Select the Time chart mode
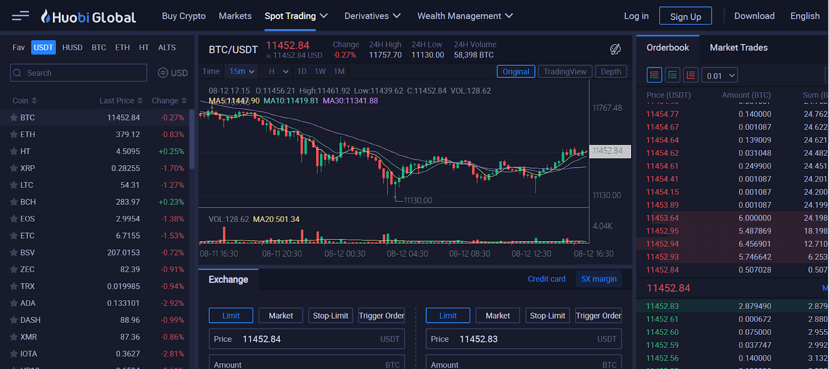This screenshot has height=369, width=829. [211, 71]
